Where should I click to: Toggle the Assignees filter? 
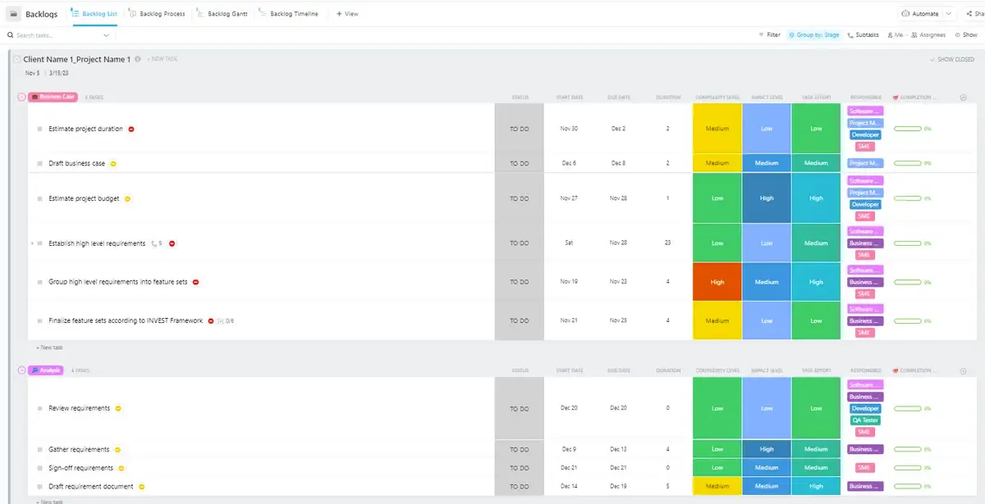click(x=928, y=35)
